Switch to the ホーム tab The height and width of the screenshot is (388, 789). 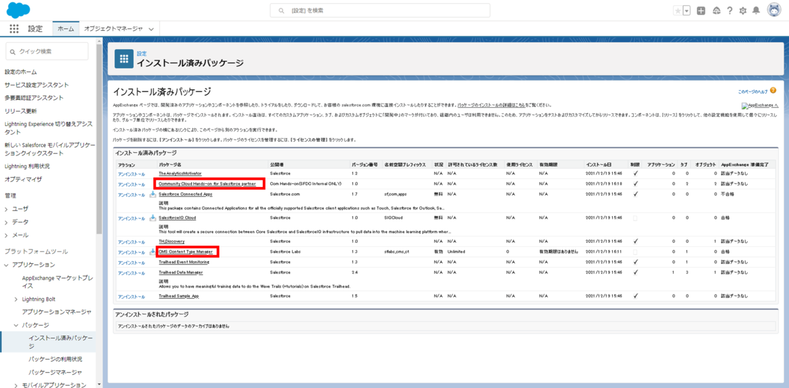[66, 29]
